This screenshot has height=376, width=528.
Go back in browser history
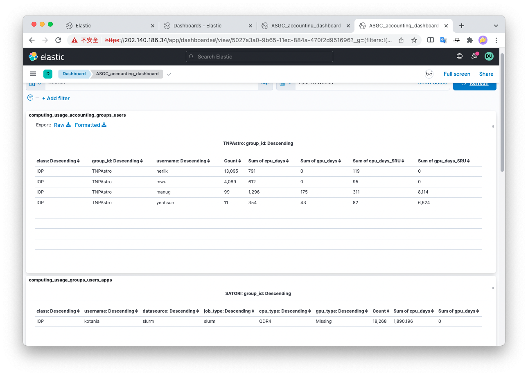pyautogui.click(x=32, y=40)
